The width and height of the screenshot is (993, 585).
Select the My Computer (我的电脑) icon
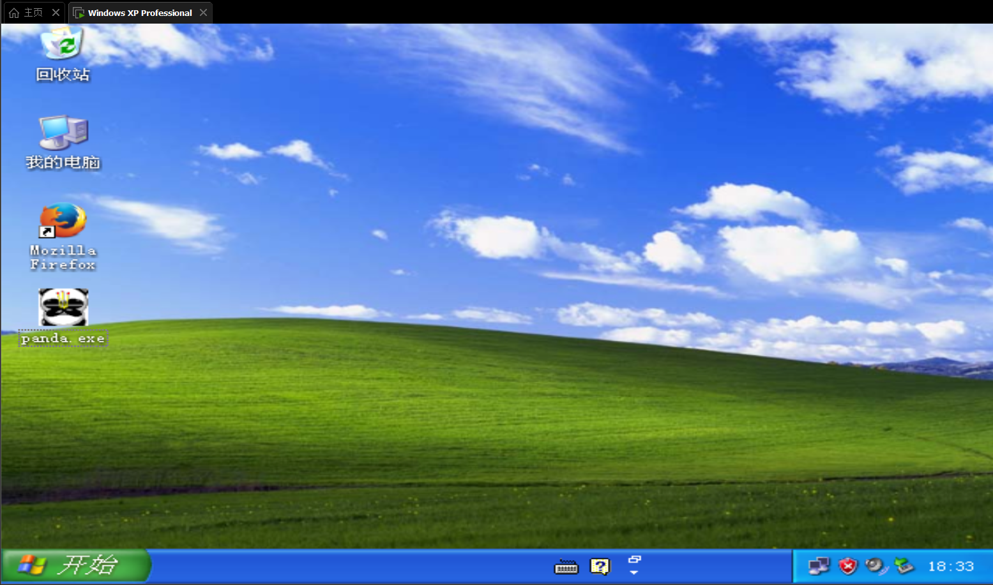63,132
